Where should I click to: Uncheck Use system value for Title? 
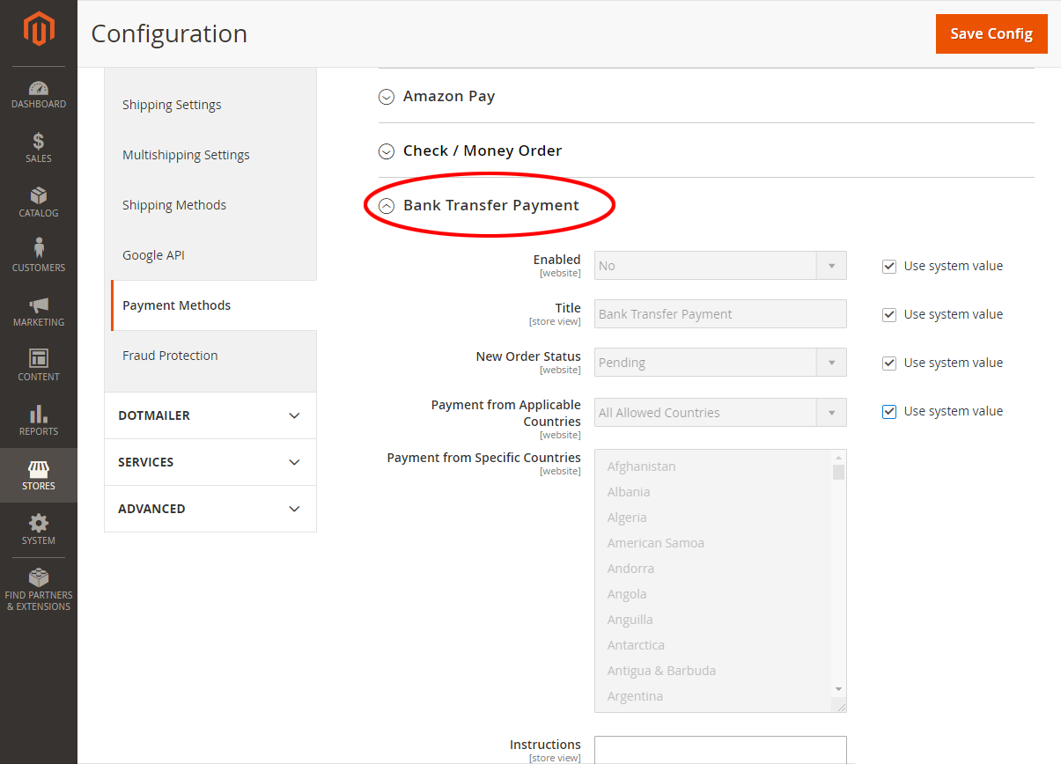(889, 314)
